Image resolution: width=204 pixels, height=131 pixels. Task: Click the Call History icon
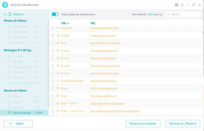tap(10, 72)
